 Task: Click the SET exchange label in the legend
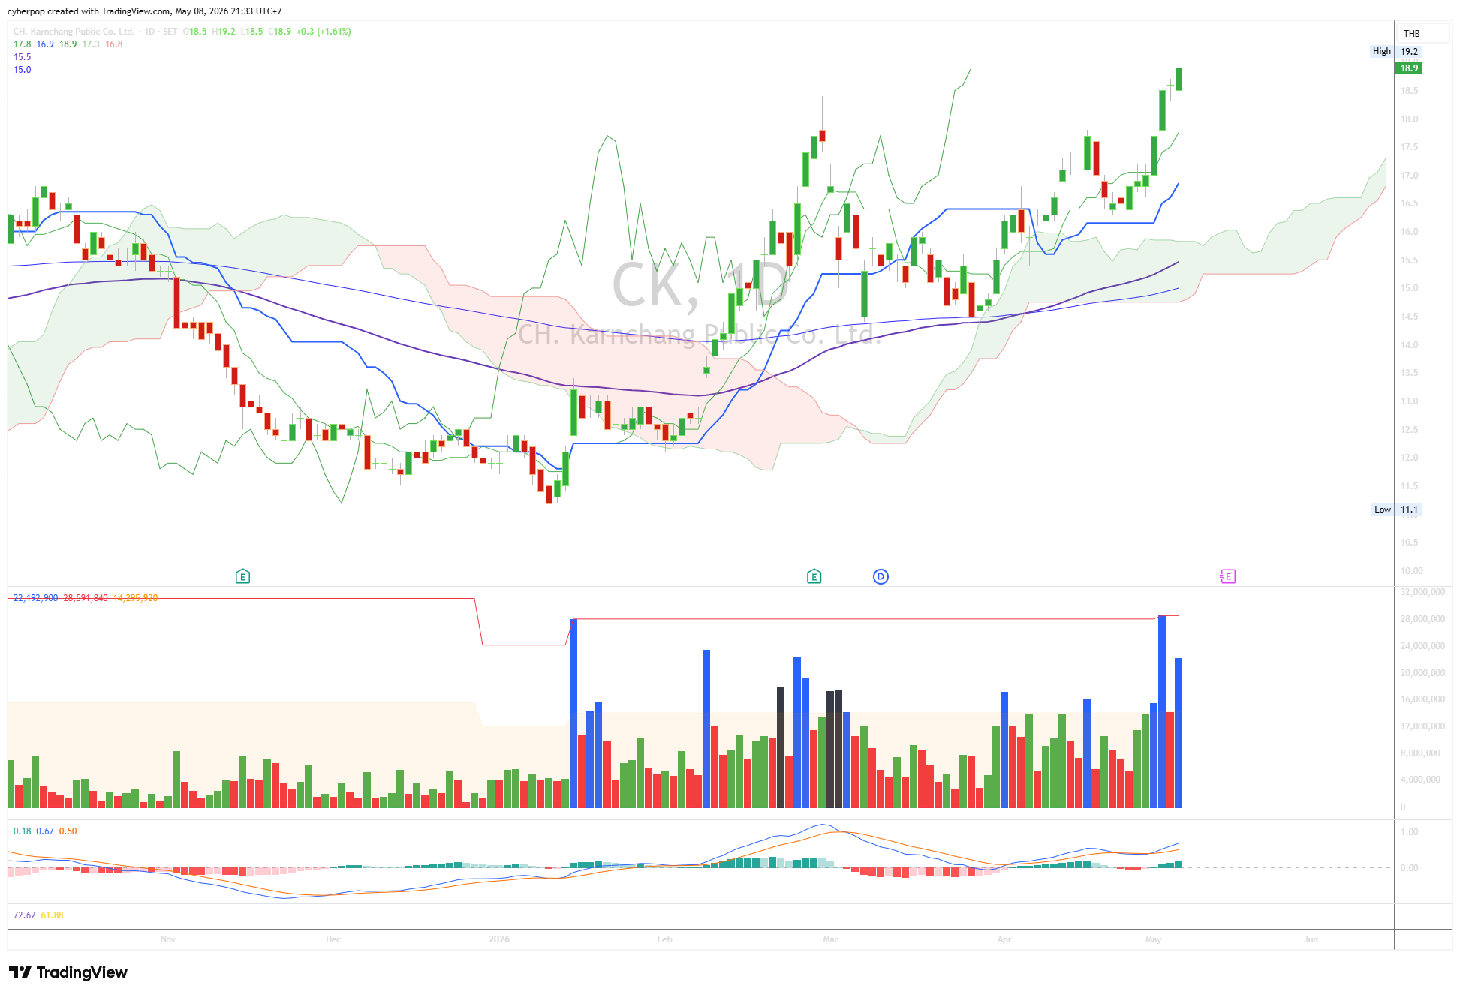click(170, 32)
